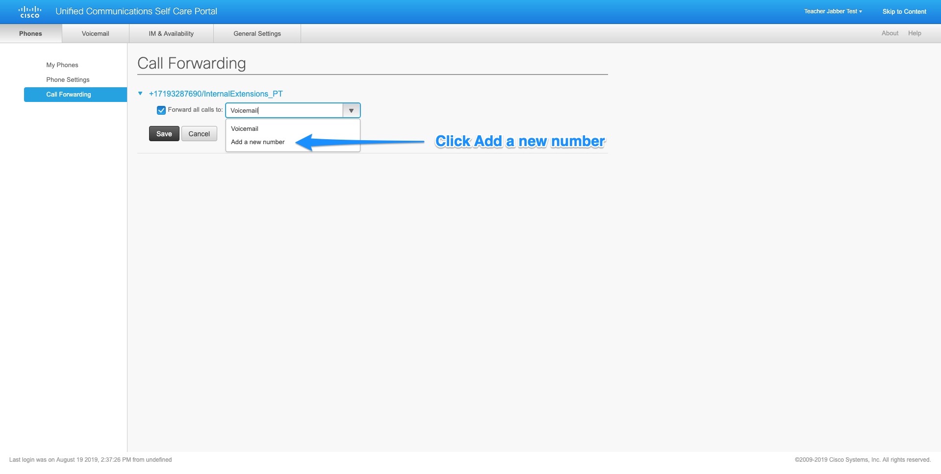
Task: Select Call Forwarding in the sidebar
Action: (x=76, y=95)
